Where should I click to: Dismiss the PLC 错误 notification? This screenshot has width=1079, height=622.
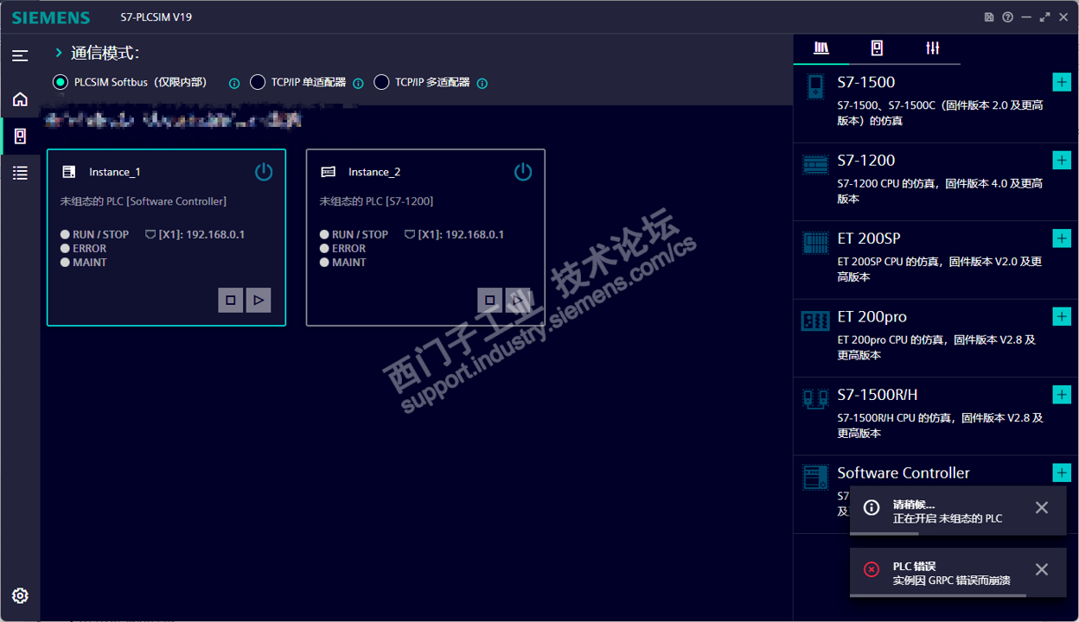[x=1042, y=569]
